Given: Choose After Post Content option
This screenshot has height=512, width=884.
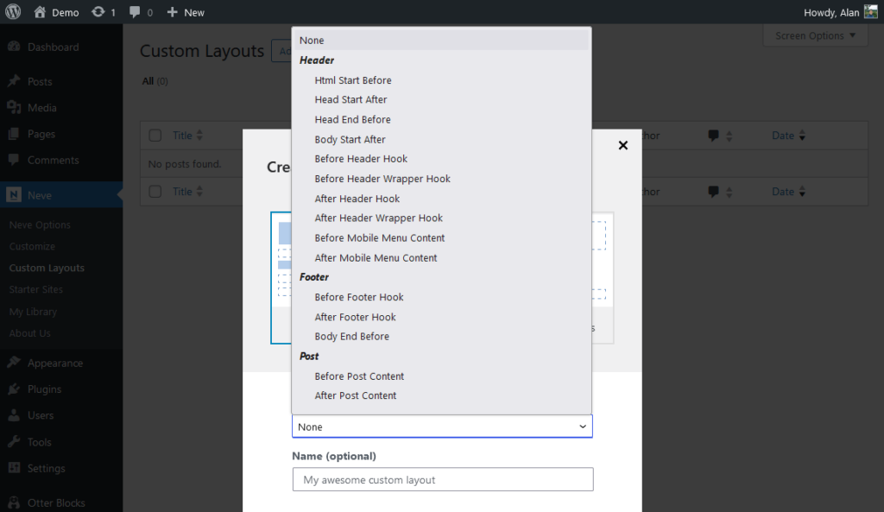Looking at the screenshot, I should (441, 395).
